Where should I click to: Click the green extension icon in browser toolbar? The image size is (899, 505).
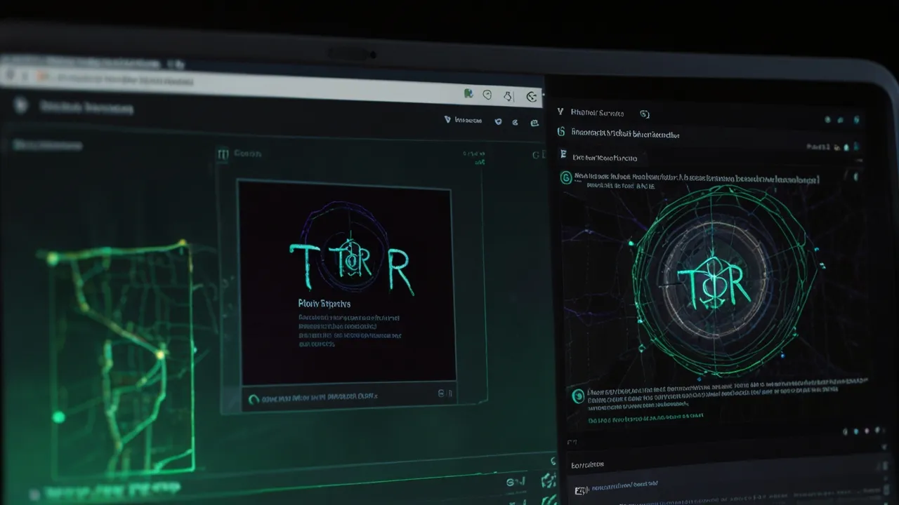click(x=468, y=93)
